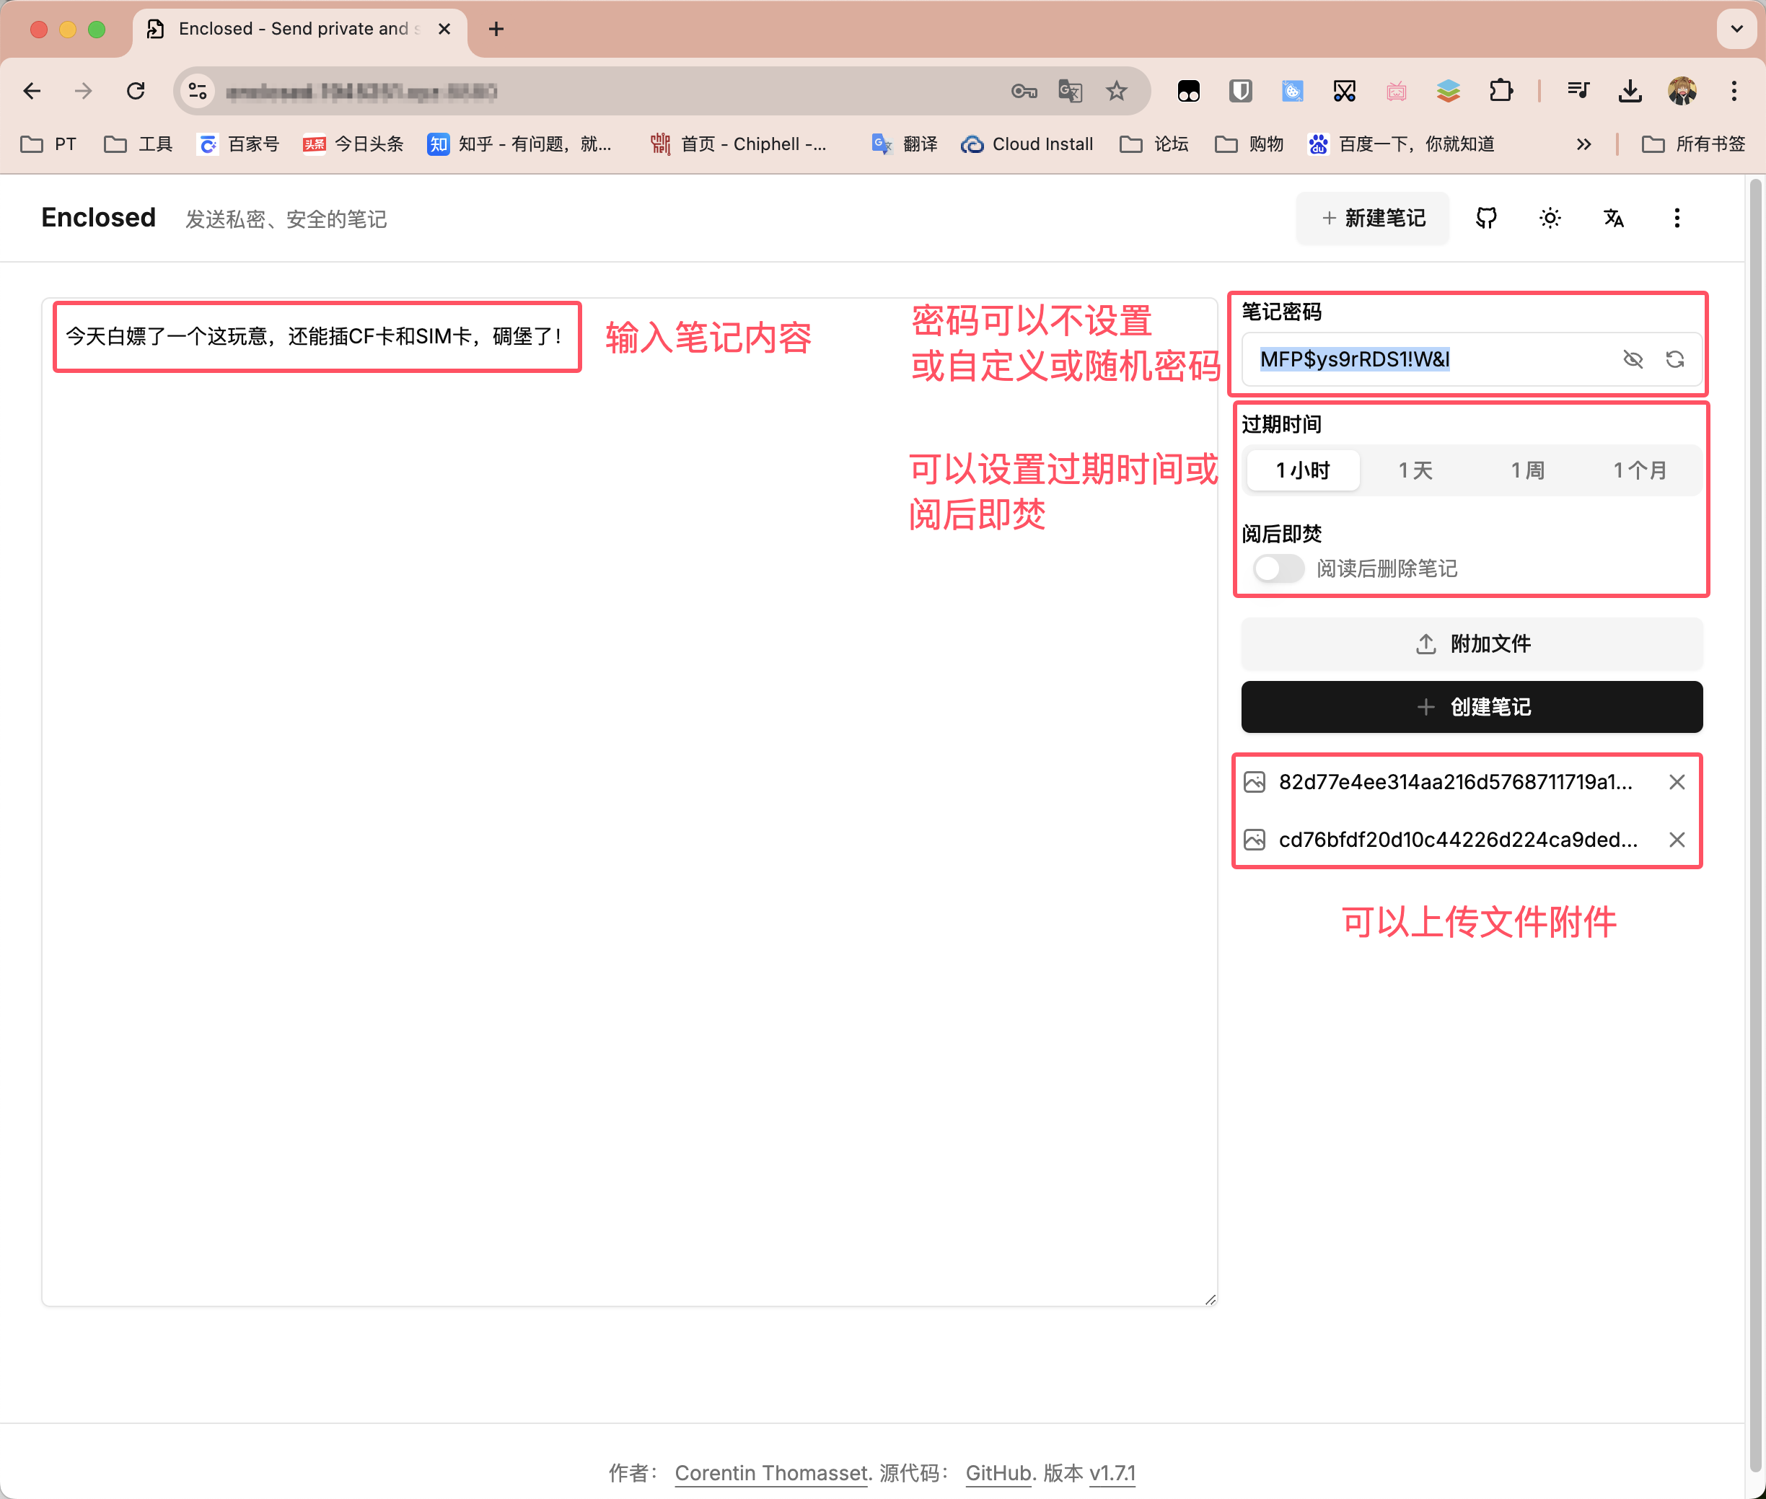Image resolution: width=1766 pixels, height=1499 pixels.
Task: Open the GitHub icon in header
Action: pos(1485,219)
